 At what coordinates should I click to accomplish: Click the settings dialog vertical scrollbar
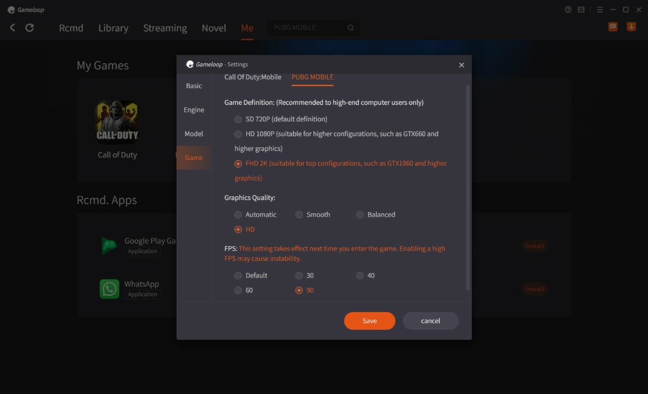tap(468, 187)
